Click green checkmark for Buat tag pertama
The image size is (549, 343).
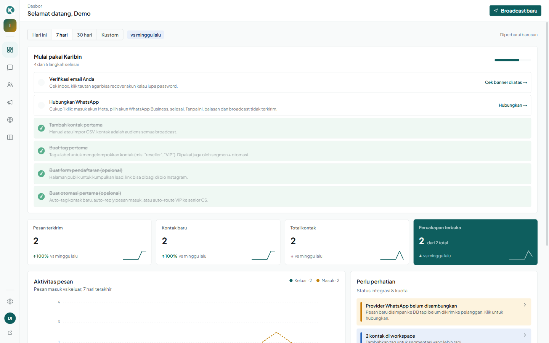point(41,151)
